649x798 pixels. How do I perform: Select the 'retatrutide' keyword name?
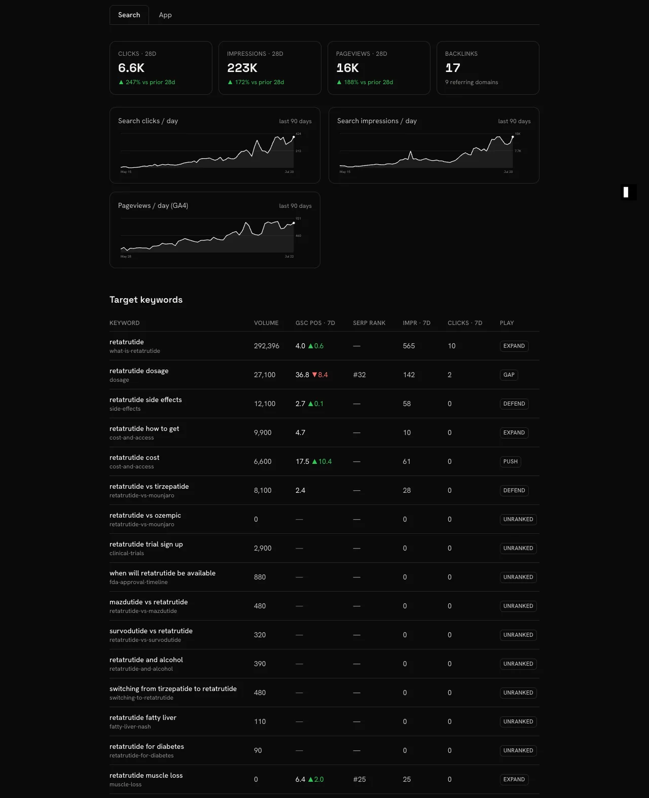(x=127, y=342)
